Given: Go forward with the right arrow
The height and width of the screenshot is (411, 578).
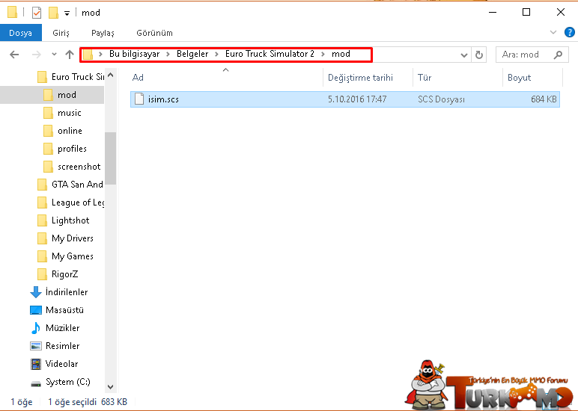Looking at the screenshot, I should [x=37, y=55].
